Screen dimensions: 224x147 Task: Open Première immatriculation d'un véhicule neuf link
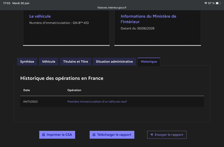97,102
